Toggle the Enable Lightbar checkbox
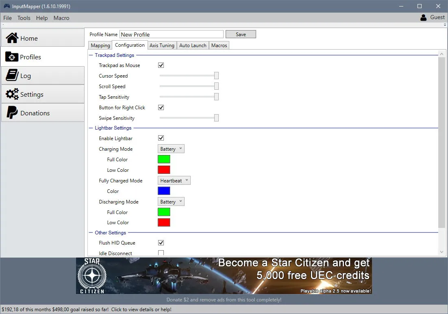 tap(161, 138)
